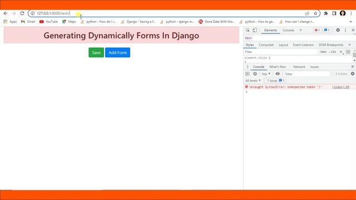Open the All levels log dropdown

pos(253,81)
